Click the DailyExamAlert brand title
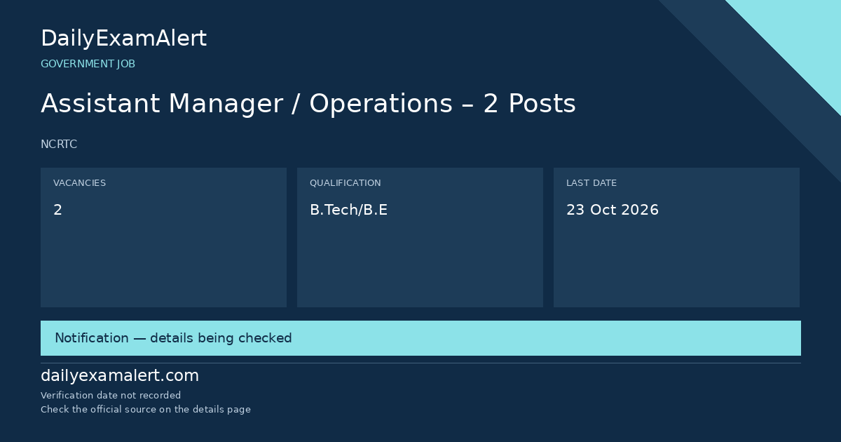The height and width of the screenshot is (442, 841). coord(123,39)
